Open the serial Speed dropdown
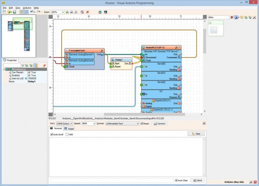259x186 pixels. (94, 123)
